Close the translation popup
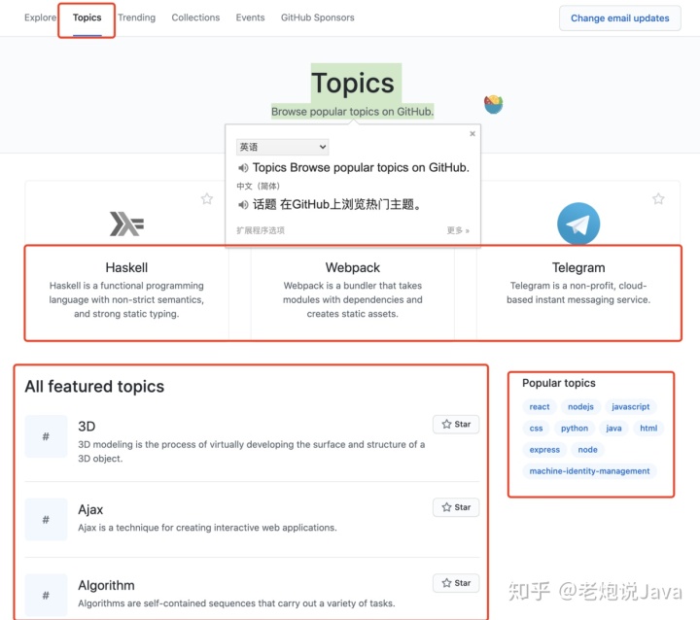The height and width of the screenshot is (620, 700). [472, 133]
